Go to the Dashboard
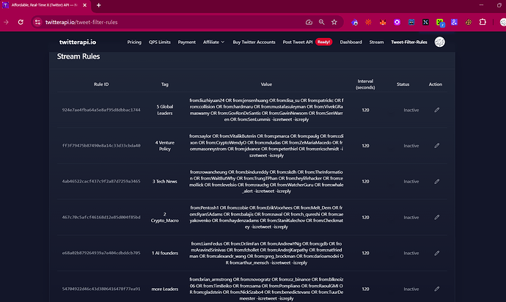This screenshot has width=506, height=302. coord(351,42)
